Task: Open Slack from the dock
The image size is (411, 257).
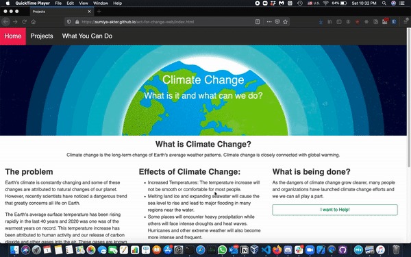Action: (299, 249)
